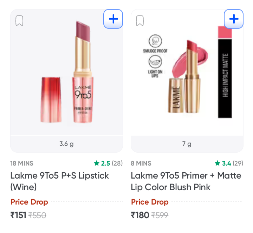Open the Wine lipstick product image

[66, 72]
